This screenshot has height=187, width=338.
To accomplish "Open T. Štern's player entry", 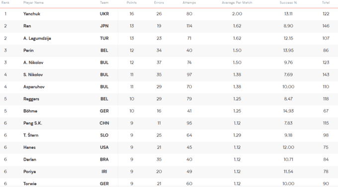I will point(31,135).
